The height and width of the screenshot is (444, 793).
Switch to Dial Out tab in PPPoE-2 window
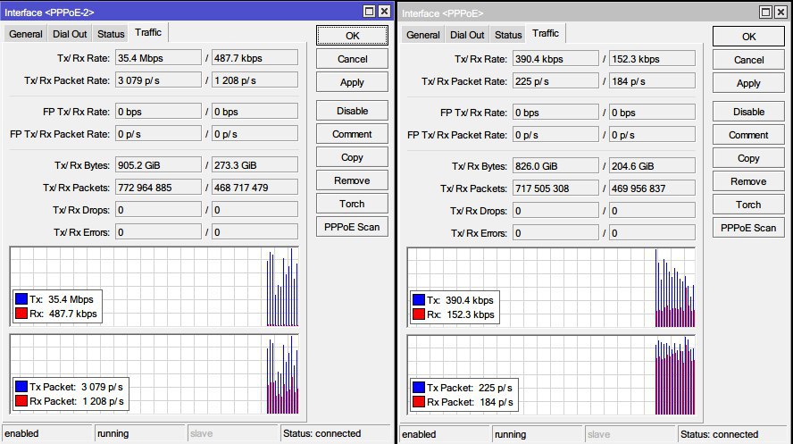[70, 34]
